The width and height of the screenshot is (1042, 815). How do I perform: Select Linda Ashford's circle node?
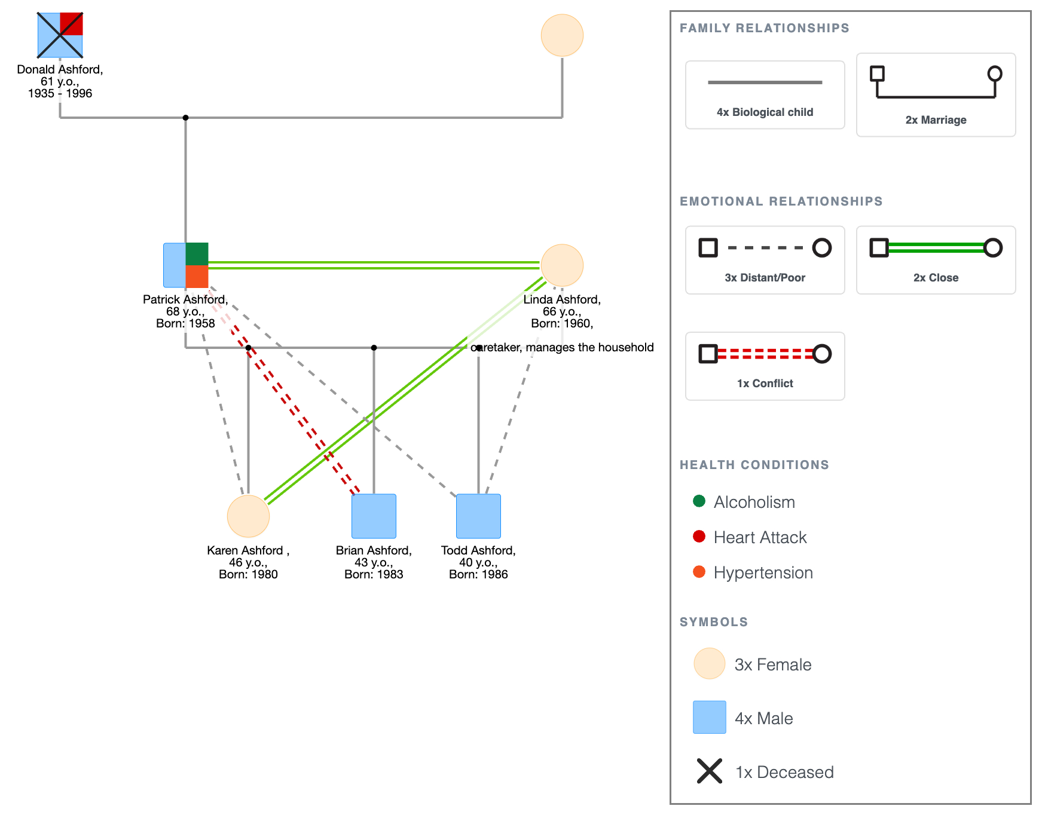[562, 265]
